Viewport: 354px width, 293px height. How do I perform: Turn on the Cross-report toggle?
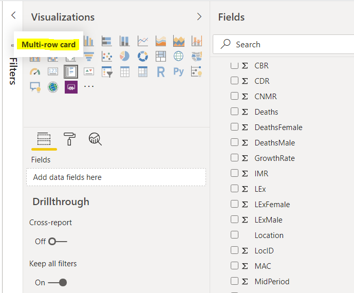[58, 241]
